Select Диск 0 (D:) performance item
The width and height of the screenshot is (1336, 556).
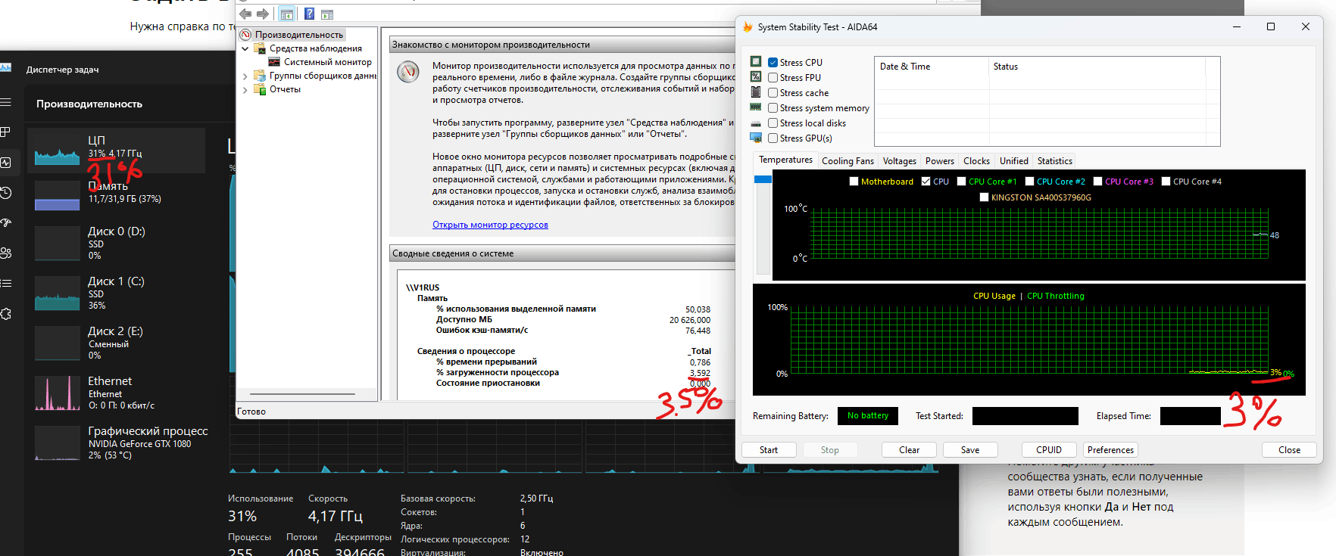point(117,243)
